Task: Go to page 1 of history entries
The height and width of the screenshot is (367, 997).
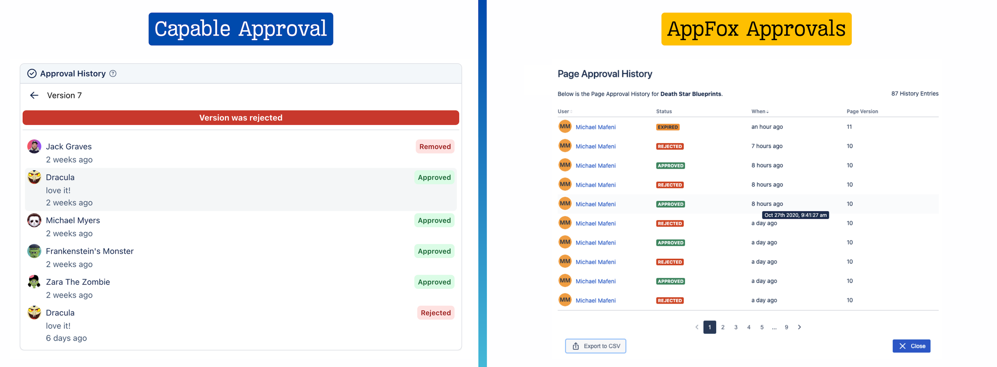Action: [x=709, y=327]
